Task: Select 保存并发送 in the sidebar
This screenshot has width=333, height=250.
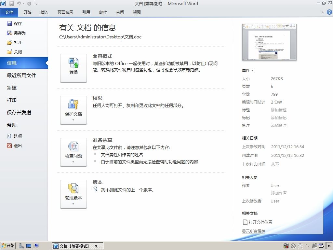Action: [19, 112]
